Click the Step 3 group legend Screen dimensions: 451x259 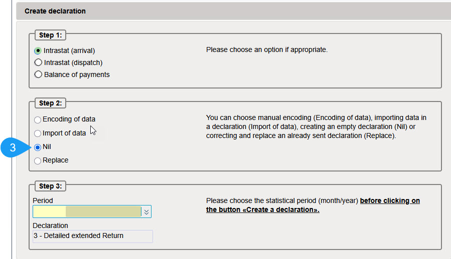coord(50,186)
